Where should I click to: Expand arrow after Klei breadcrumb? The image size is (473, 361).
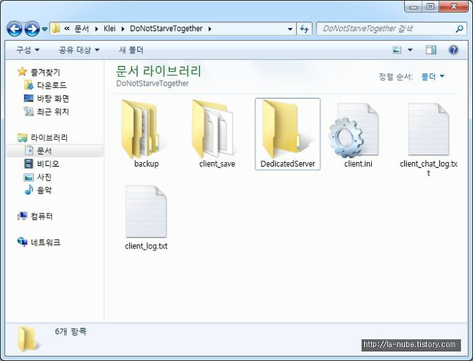click(x=123, y=29)
